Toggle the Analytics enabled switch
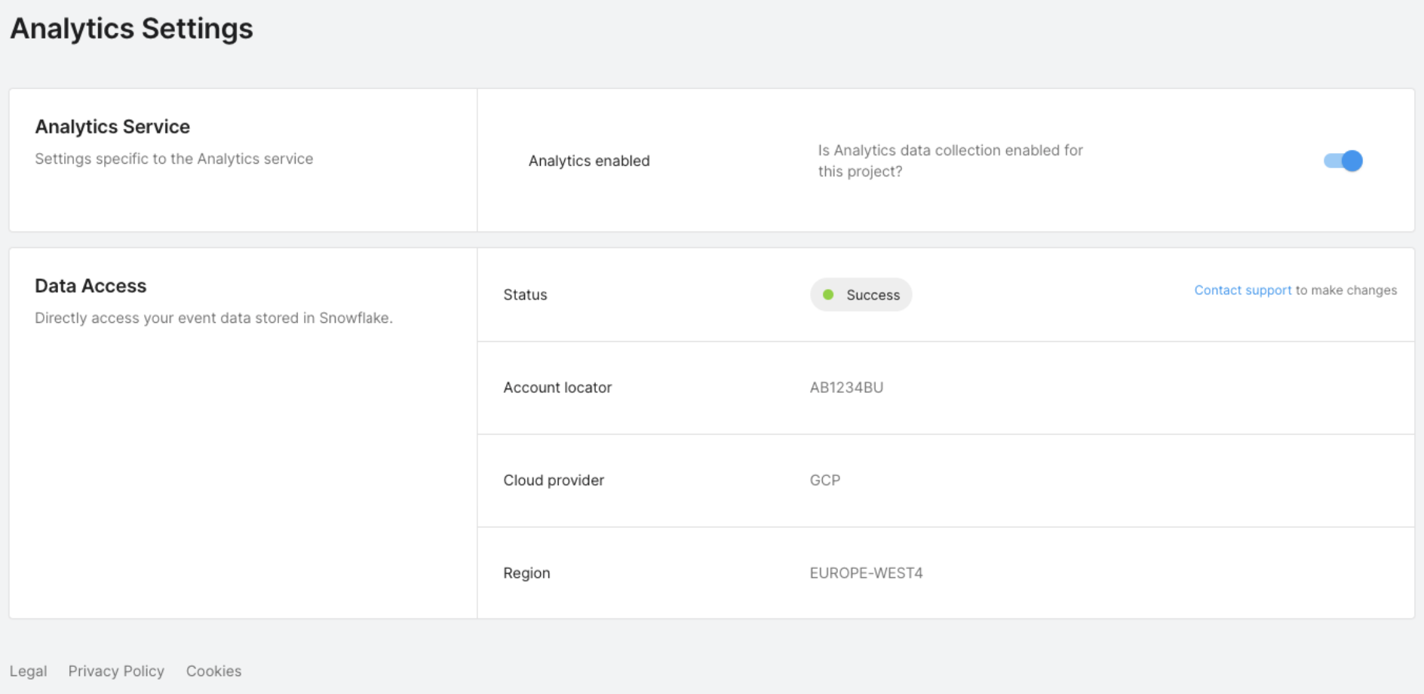The width and height of the screenshot is (1424, 694). (1343, 161)
